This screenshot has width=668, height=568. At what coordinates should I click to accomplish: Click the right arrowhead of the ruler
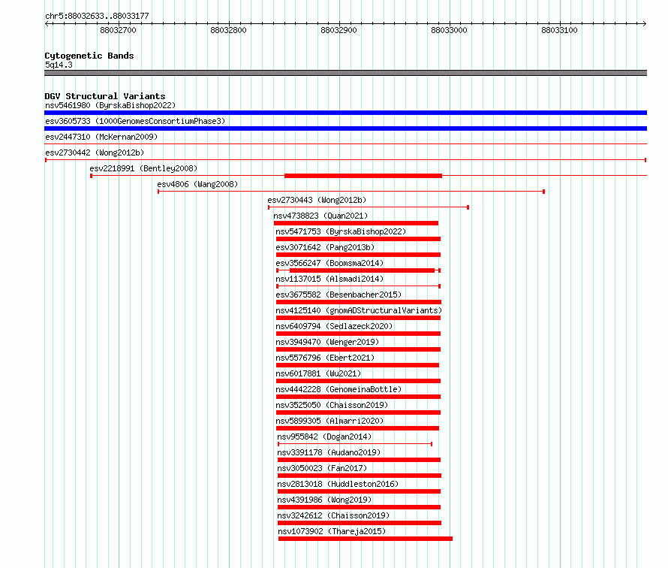pos(645,24)
